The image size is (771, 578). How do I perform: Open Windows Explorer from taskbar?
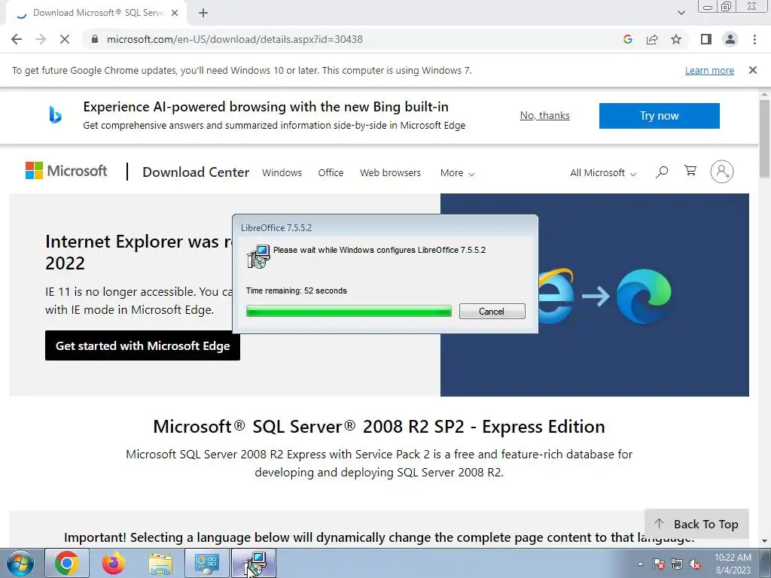[160, 563]
